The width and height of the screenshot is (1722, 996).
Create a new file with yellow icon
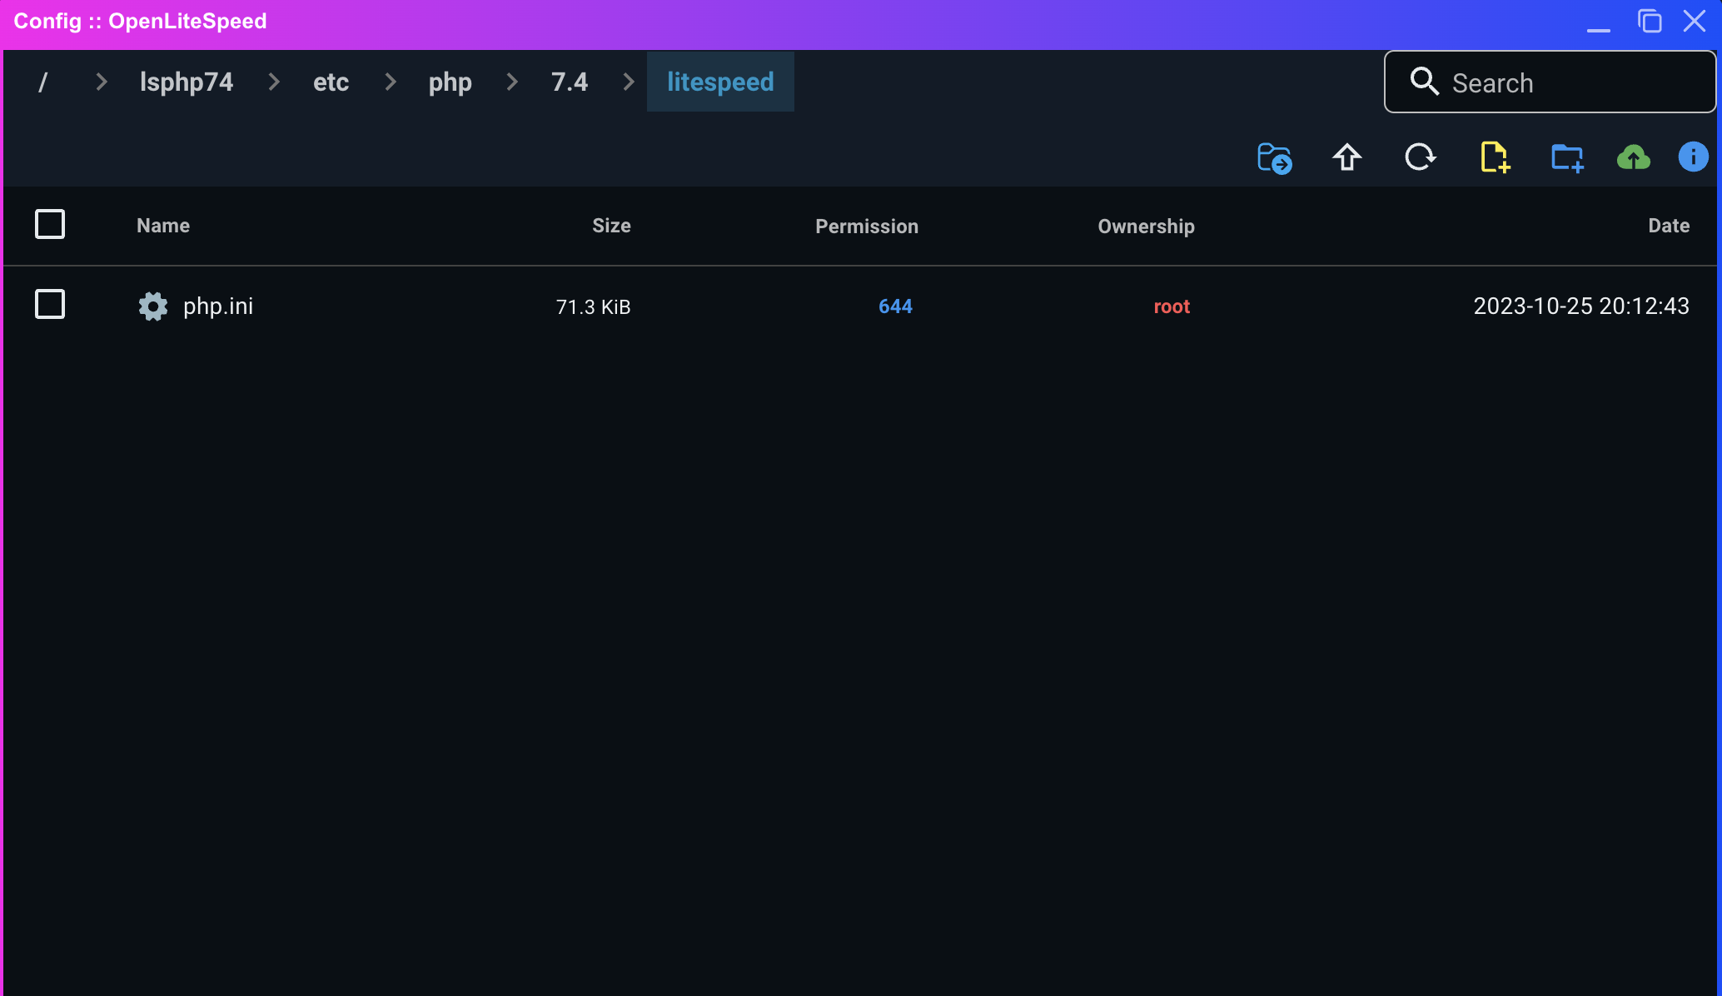pyautogui.click(x=1494, y=157)
